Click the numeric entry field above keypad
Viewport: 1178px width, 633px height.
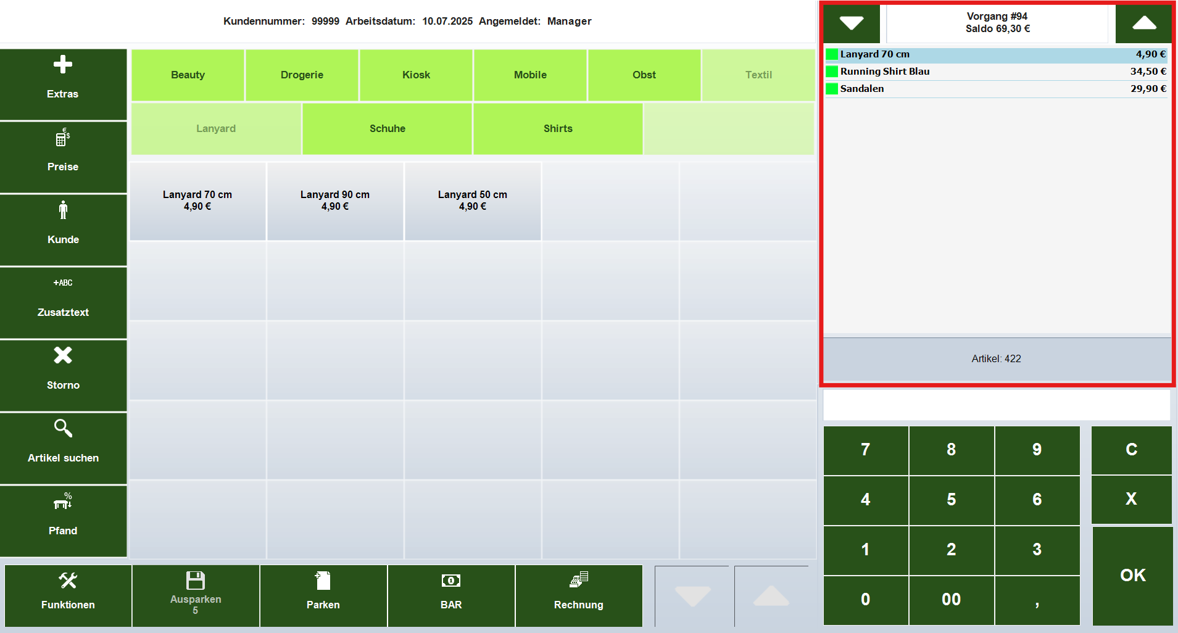click(x=996, y=405)
